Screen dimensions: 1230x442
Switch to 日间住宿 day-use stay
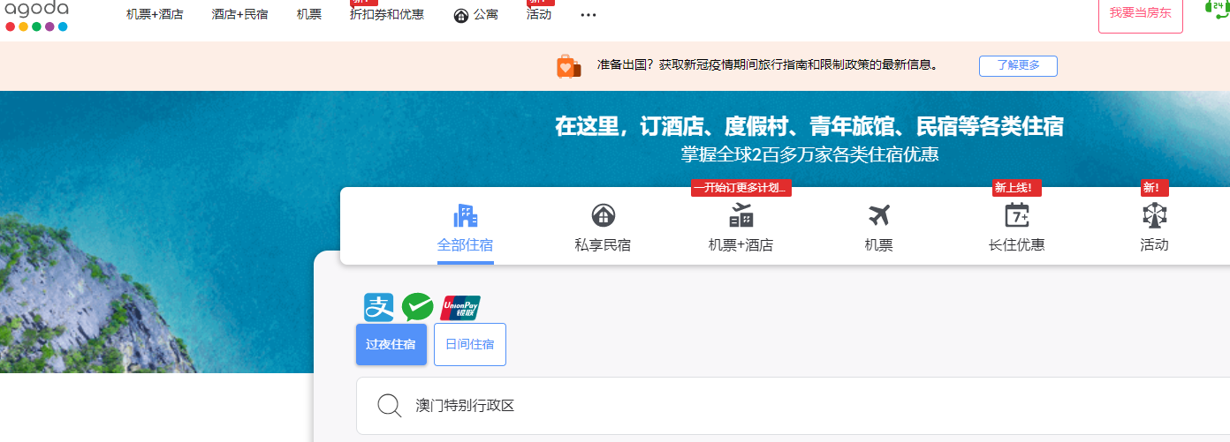[x=469, y=344]
